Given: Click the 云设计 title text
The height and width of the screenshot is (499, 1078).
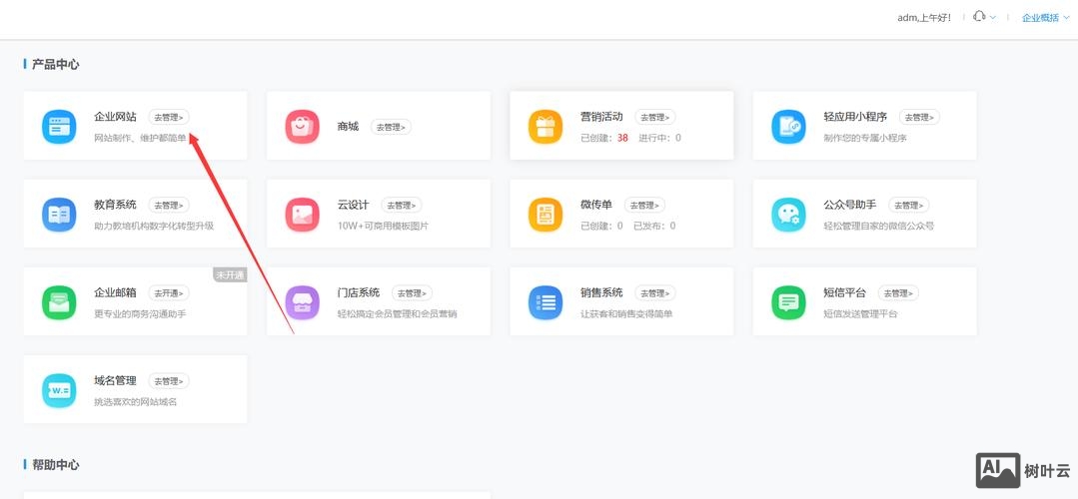Looking at the screenshot, I should point(354,205).
